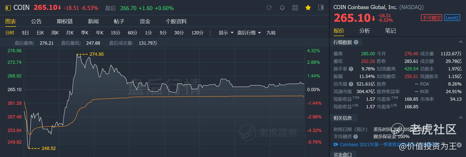
Task: Select the 5日 chart period
Action: [x=25, y=33]
